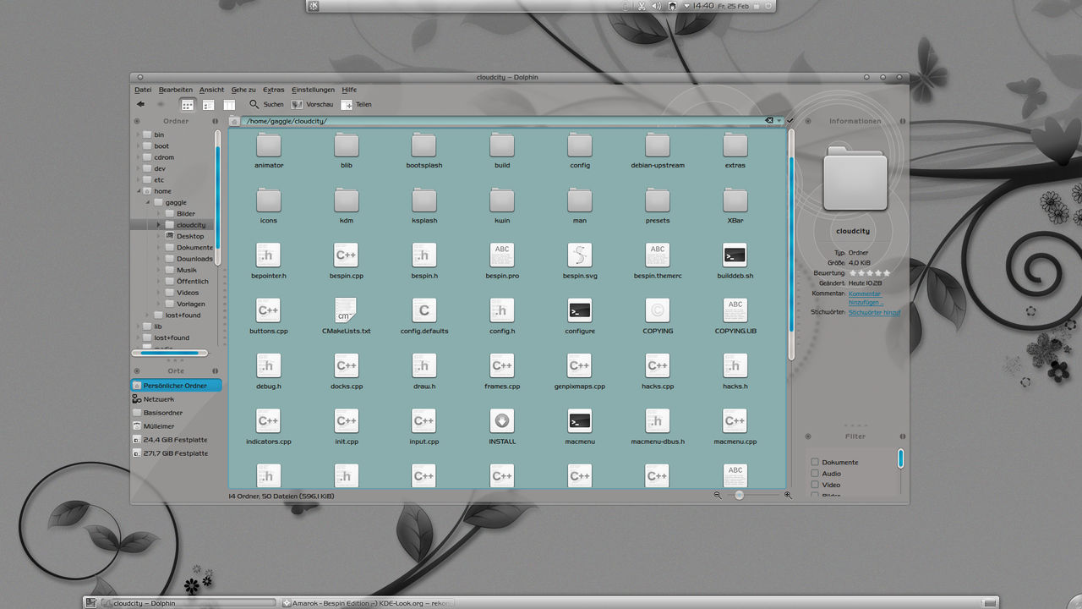Expand the cloudcity tree node

[158, 225]
